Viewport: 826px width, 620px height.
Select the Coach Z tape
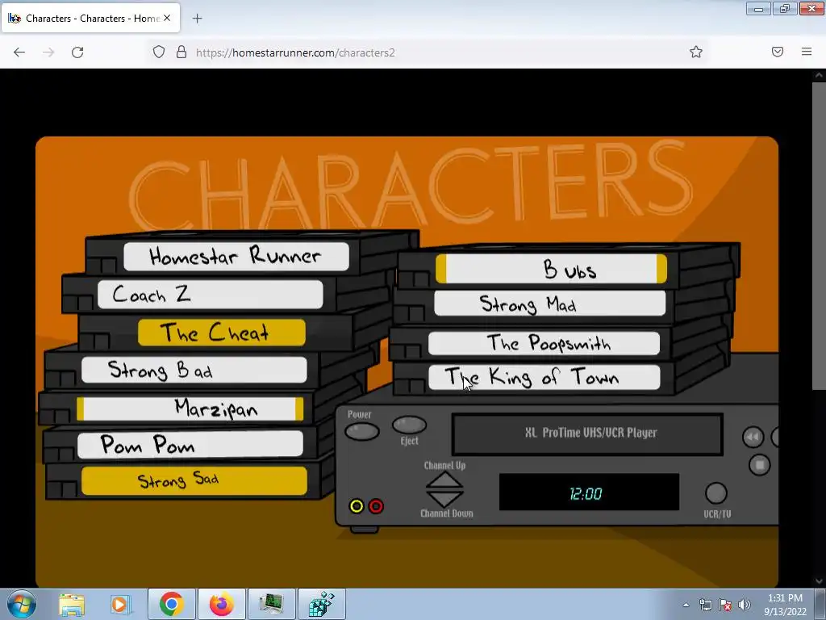click(210, 294)
